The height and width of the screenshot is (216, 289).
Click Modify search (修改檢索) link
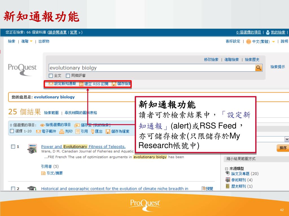(211, 60)
